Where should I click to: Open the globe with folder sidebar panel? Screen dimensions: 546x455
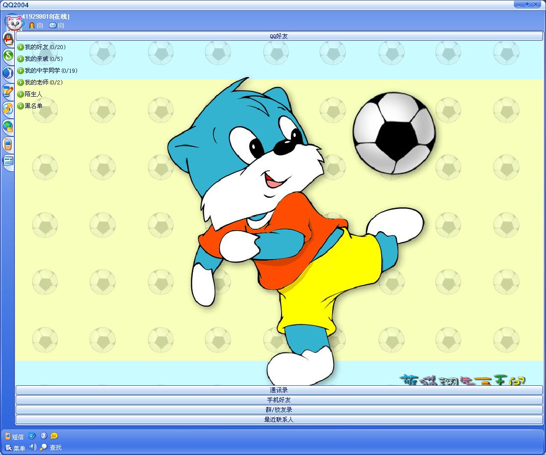[8, 126]
